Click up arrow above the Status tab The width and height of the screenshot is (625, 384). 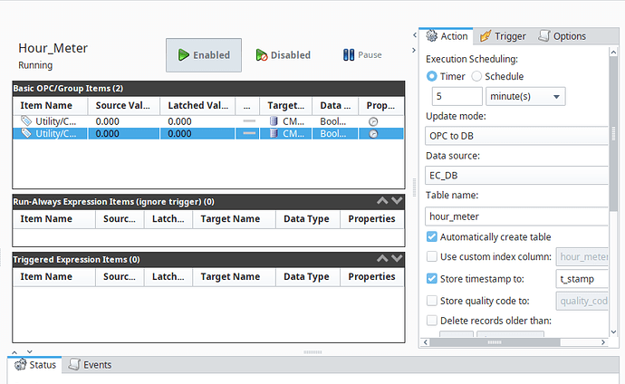pyautogui.click(x=14, y=352)
